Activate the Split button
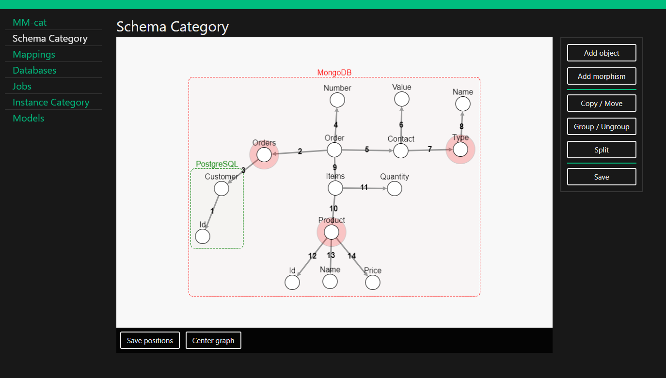Viewport: 666px width, 378px height. (x=602, y=150)
